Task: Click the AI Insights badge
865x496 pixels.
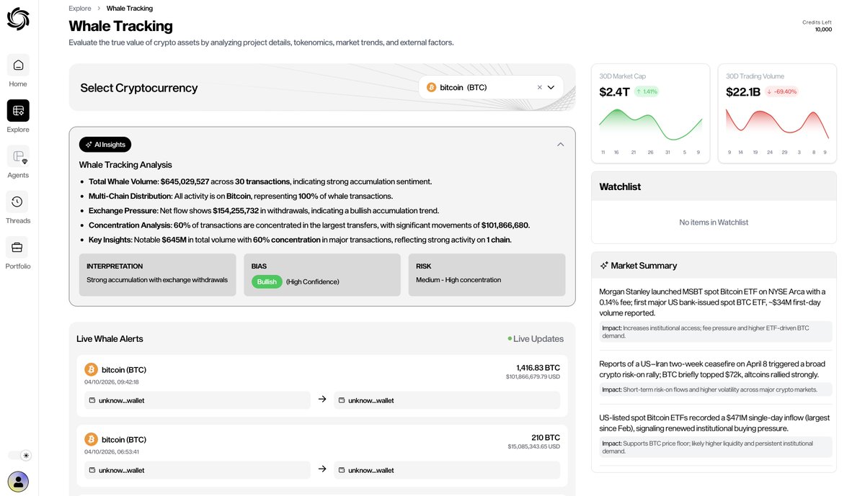Action: point(105,144)
